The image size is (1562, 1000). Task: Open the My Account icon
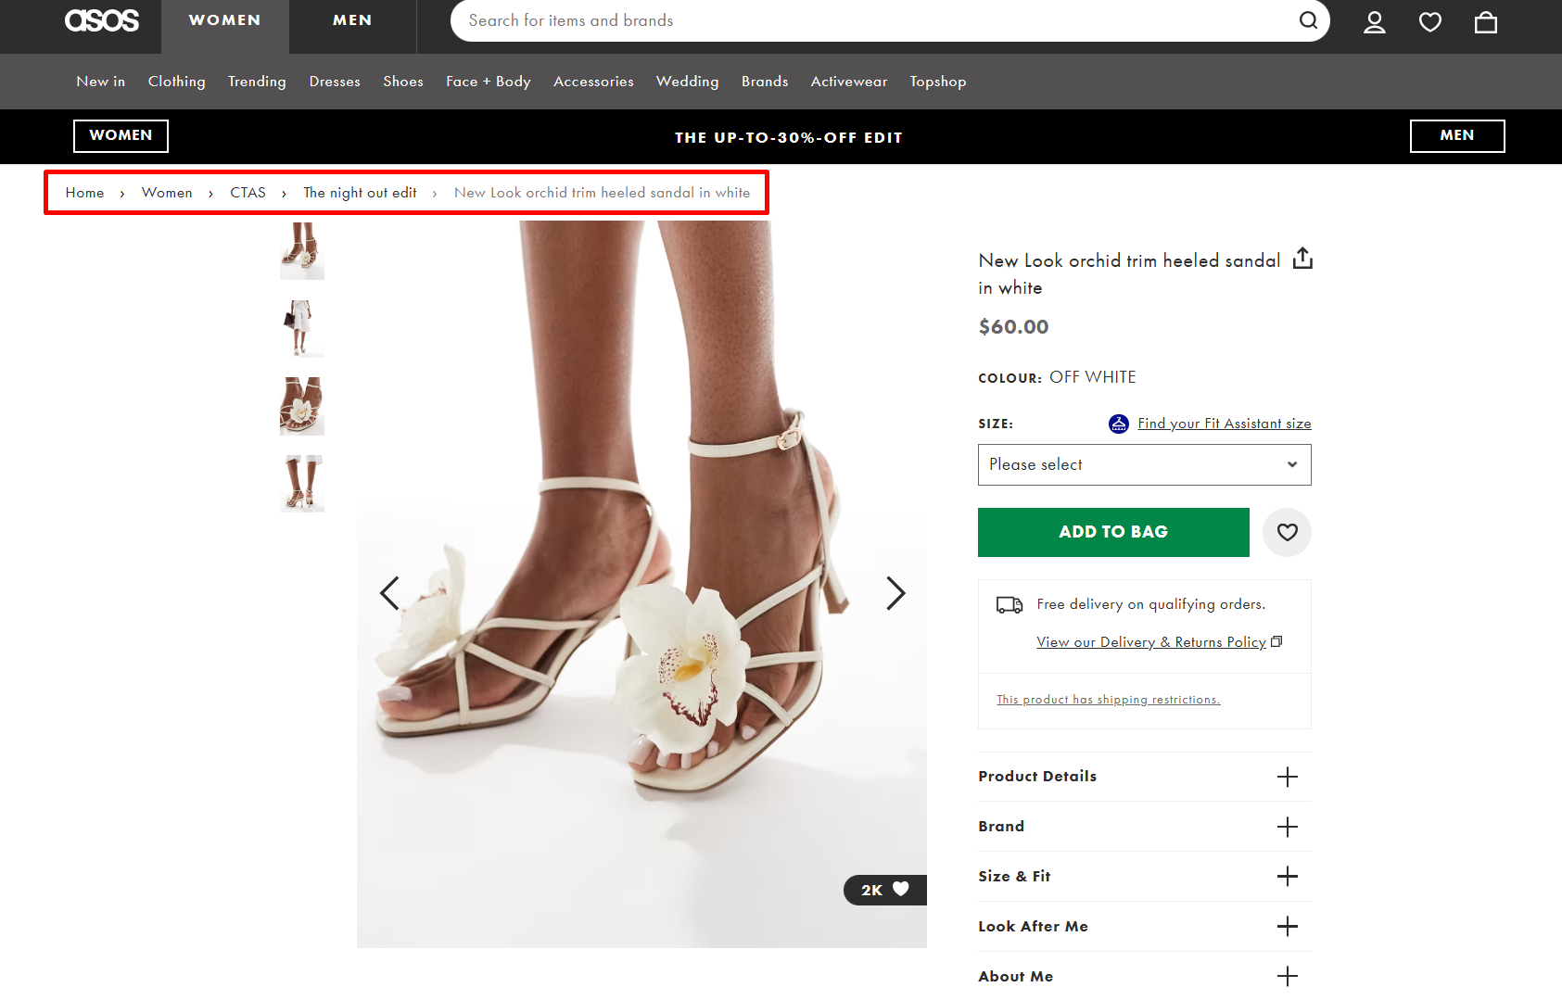point(1374,22)
